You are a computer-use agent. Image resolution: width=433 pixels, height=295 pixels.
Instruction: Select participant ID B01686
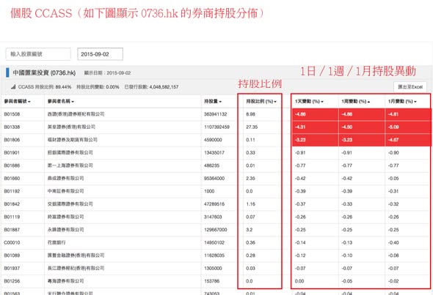[x=12, y=165]
